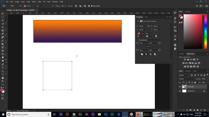Click the Add layer style fx icon
This screenshot has width=209, height=117.
point(187,110)
